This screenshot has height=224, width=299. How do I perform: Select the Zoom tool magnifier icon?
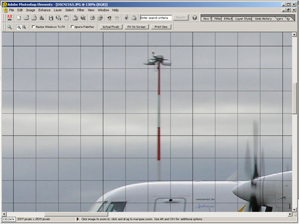coord(10,27)
